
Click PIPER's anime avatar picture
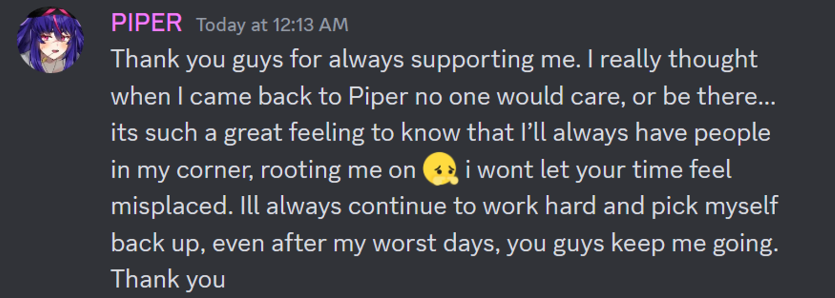[x=51, y=40]
